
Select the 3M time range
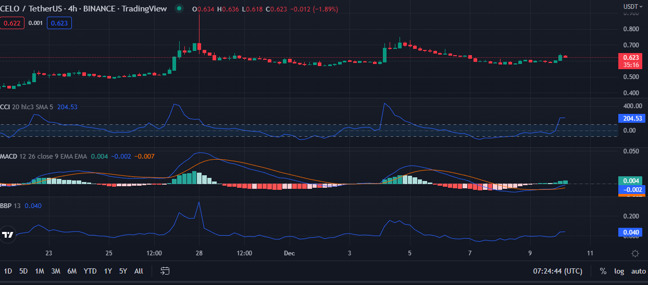pos(56,271)
